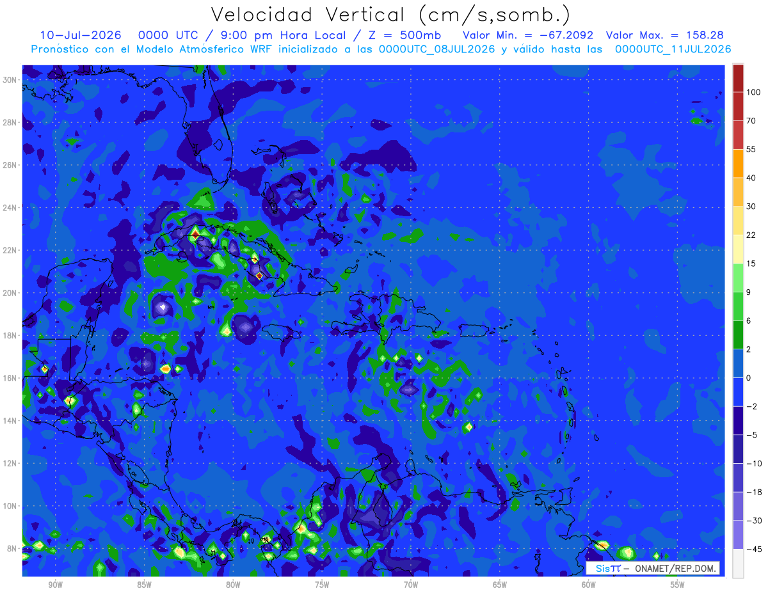
Task: Click latitude axis label '30N'
Action: [10, 80]
